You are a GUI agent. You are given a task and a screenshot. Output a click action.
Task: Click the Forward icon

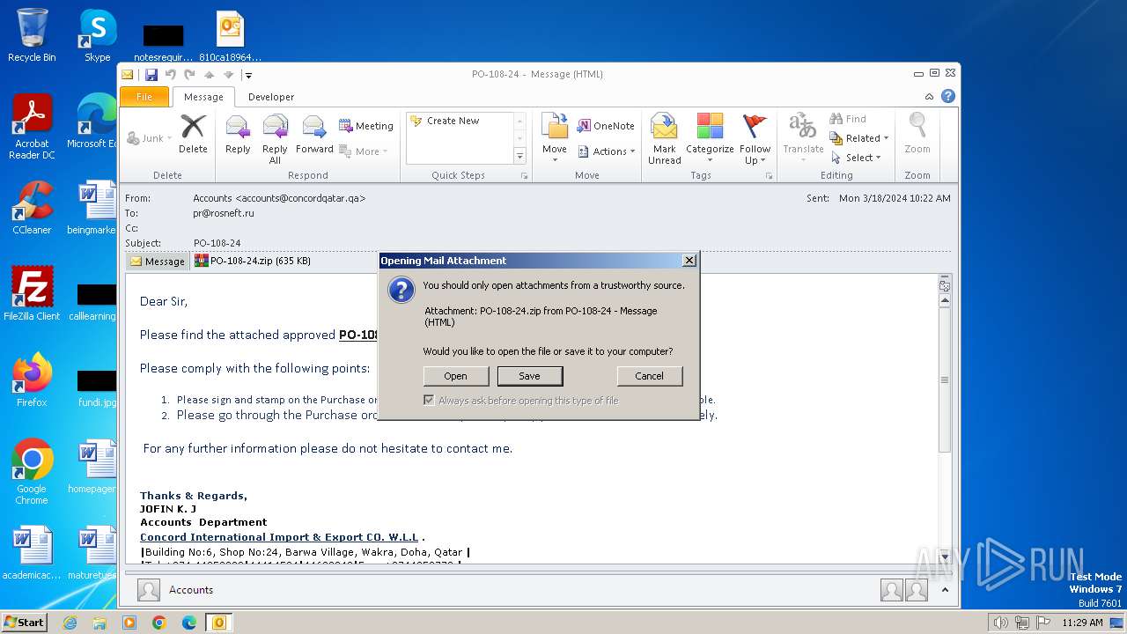click(x=314, y=135)
